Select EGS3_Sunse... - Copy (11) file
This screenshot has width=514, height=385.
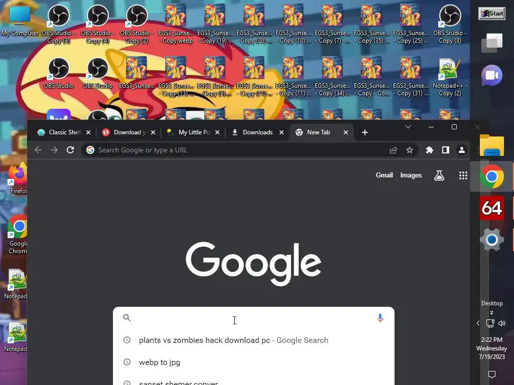(293, 77)
